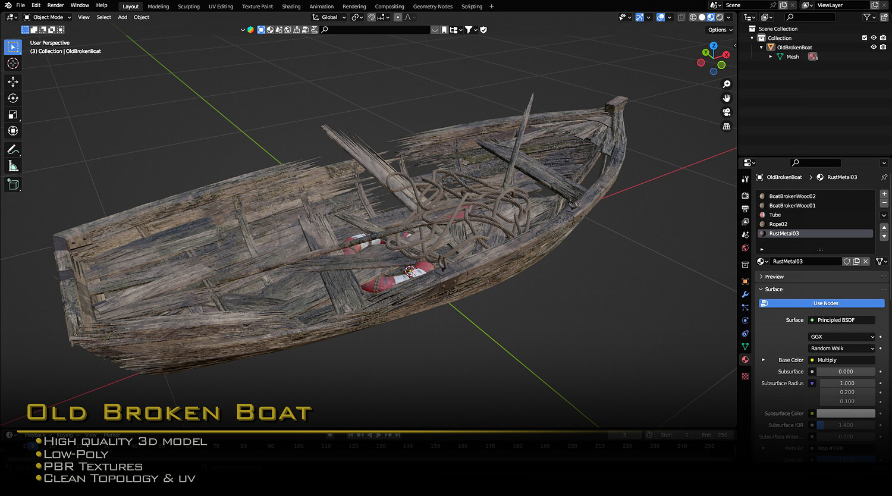Open the Render properties tab
This screenshot has width=892, height=496.
745,196
